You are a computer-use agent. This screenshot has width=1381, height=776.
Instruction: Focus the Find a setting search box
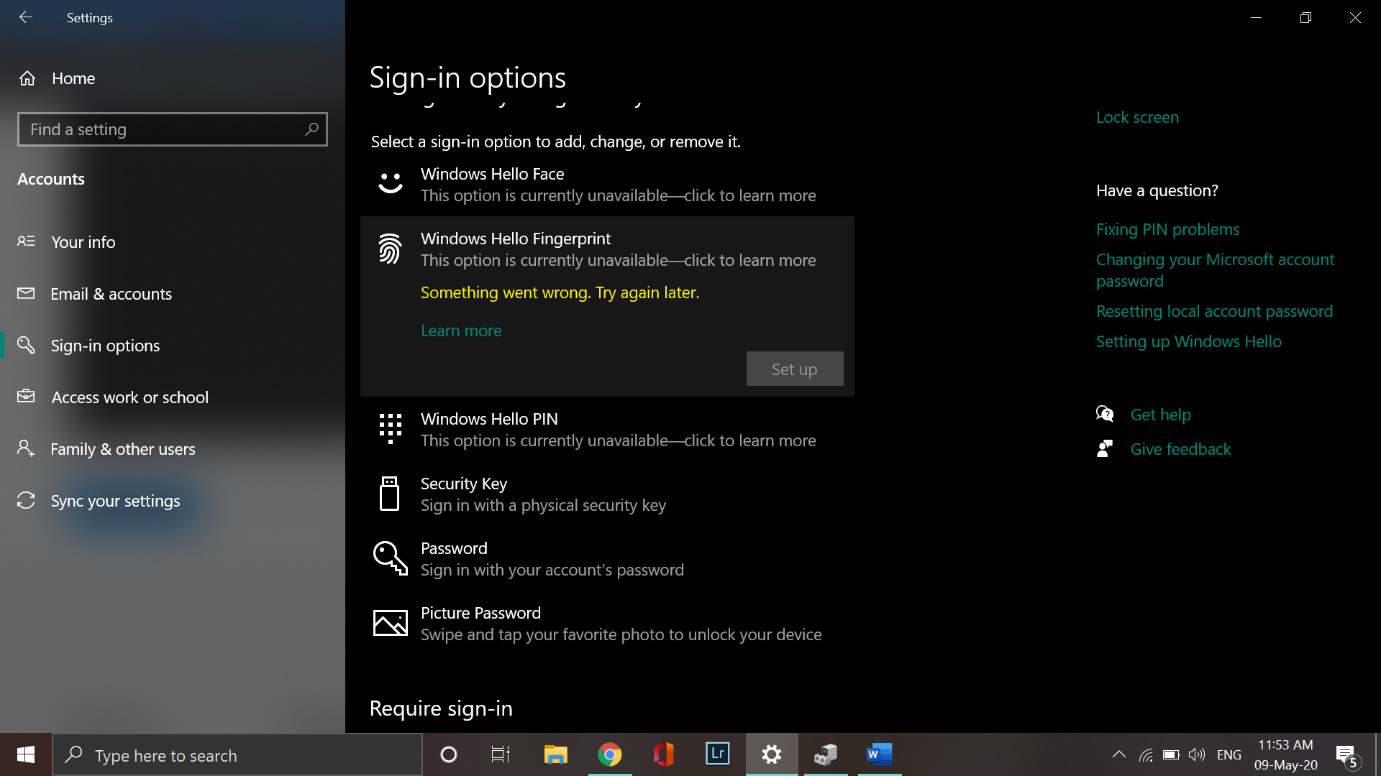pyautogui.click(x=173, y=129)
